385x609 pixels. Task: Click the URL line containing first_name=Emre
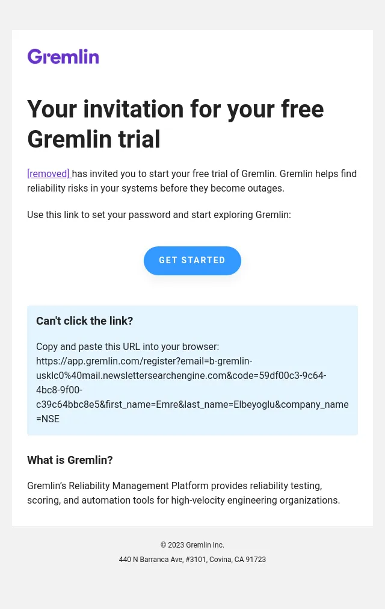[192, 404]
